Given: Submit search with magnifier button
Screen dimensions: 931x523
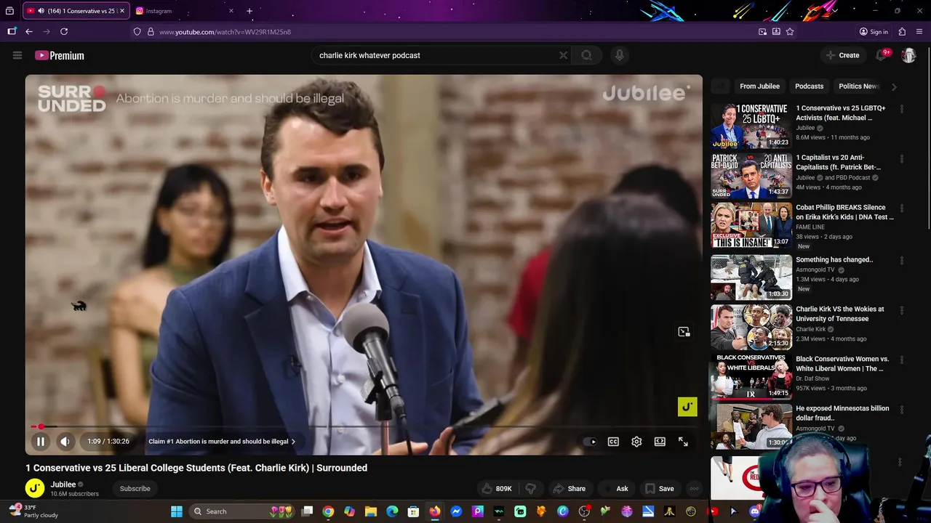Looking at the screenshot, I should pyautogui.click(x=586, y=55).
